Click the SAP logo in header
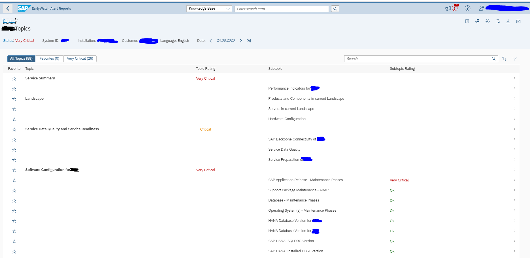This screenshot has width=530, height=258. [24, 8]
